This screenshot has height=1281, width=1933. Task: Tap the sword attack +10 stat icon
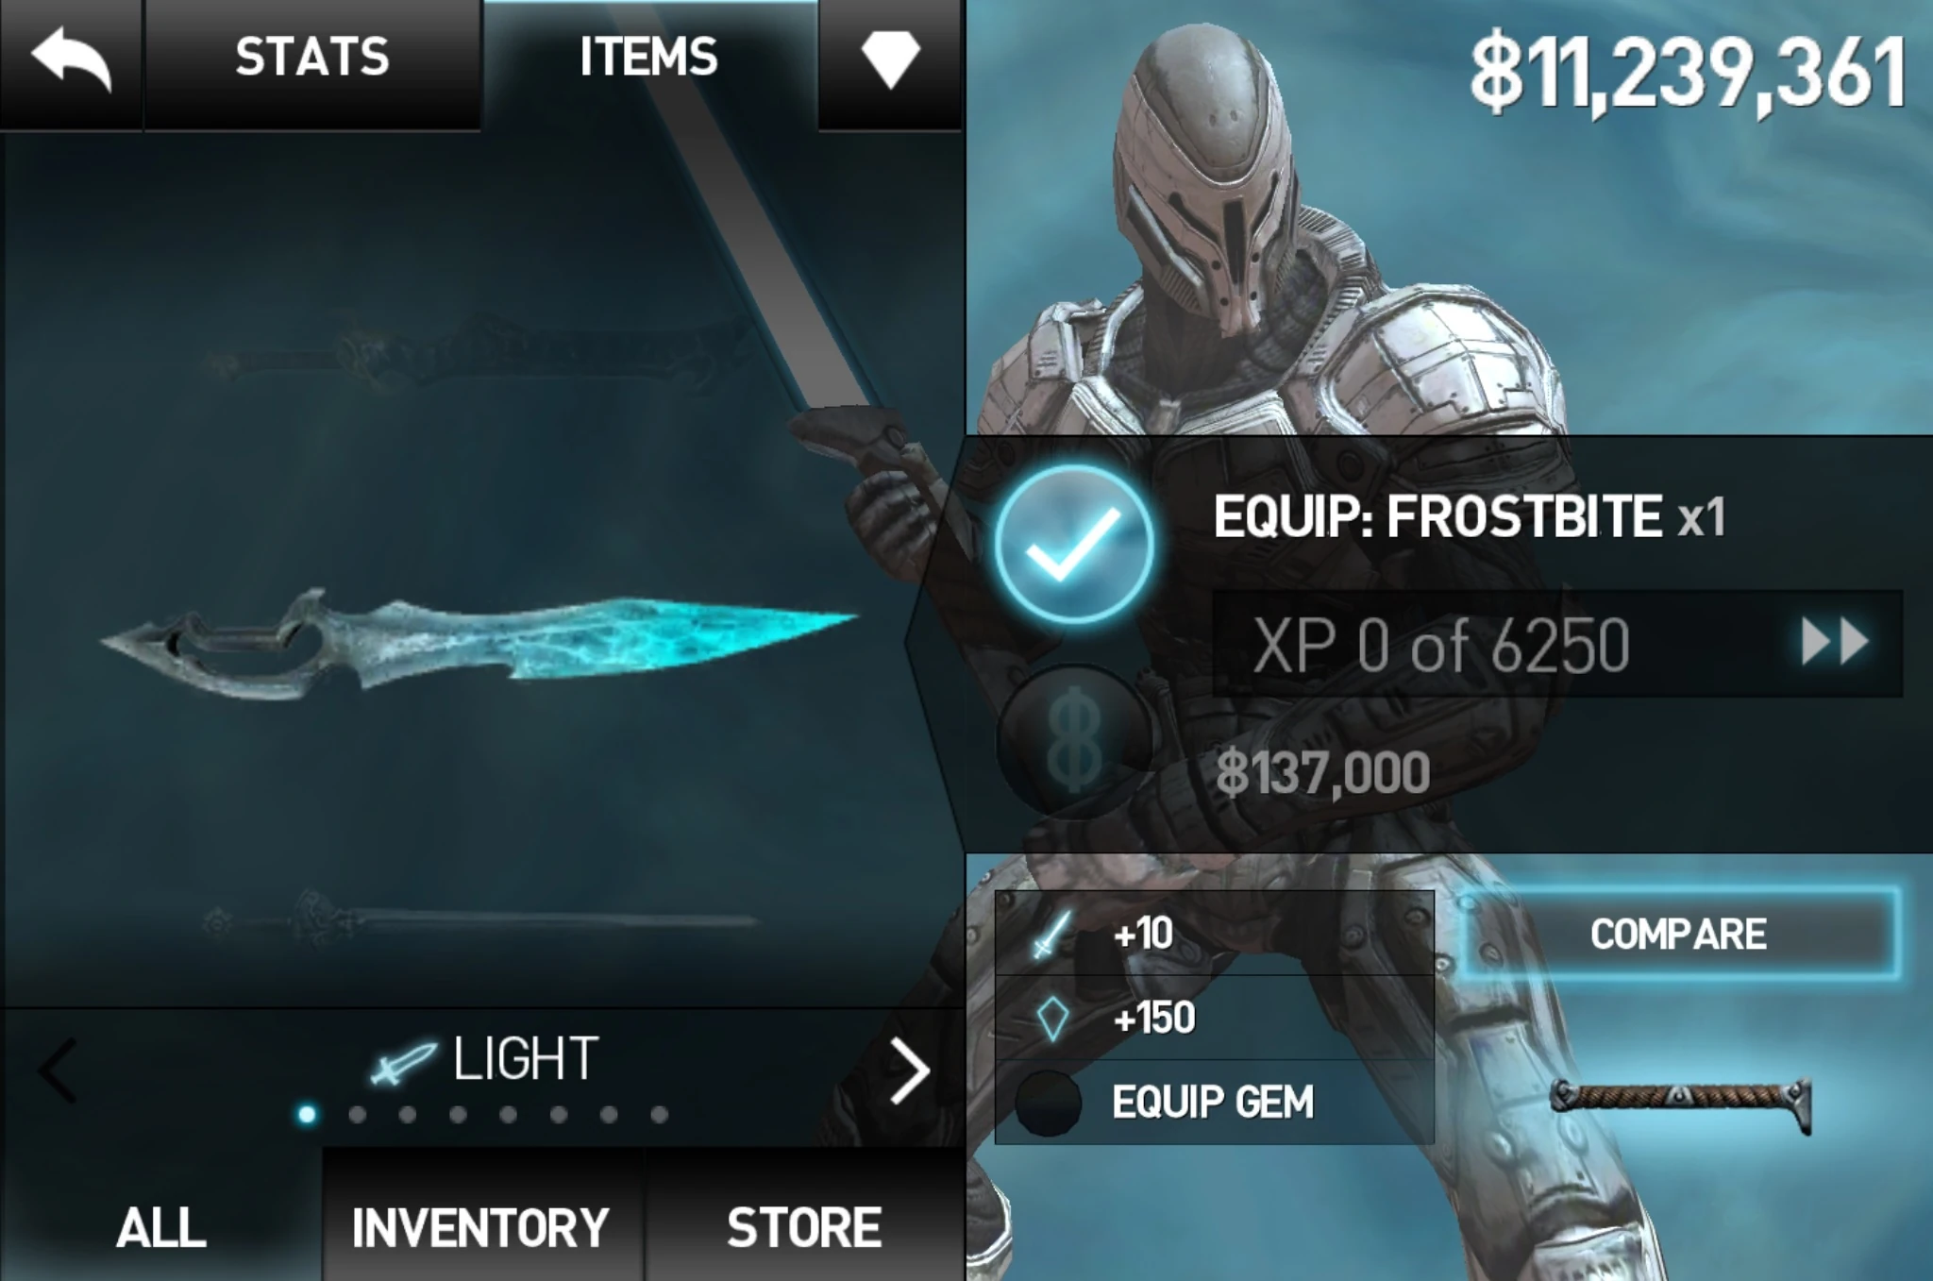click(1051, 934)
